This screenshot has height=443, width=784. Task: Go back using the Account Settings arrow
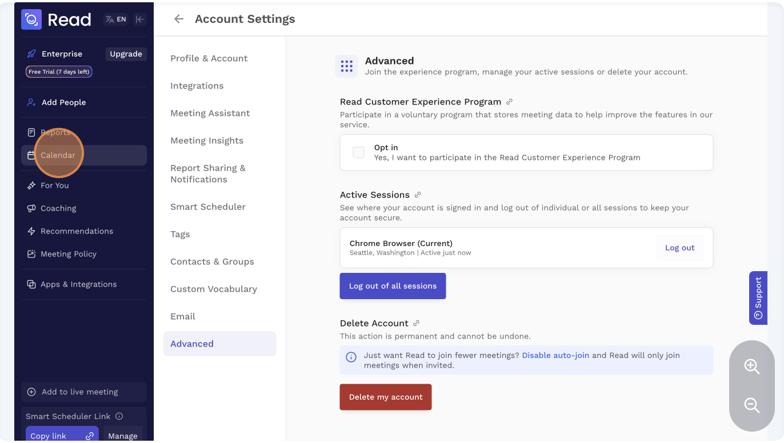click(179, 19)
